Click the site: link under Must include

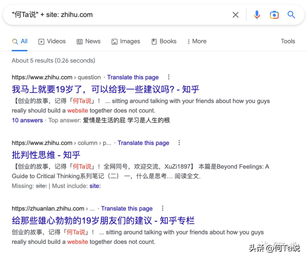95,186
